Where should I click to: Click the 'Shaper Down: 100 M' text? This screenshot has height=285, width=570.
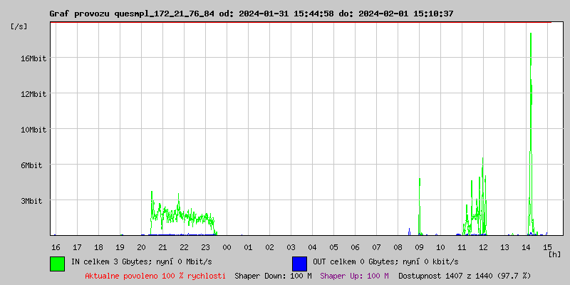(x=273, y=275)
